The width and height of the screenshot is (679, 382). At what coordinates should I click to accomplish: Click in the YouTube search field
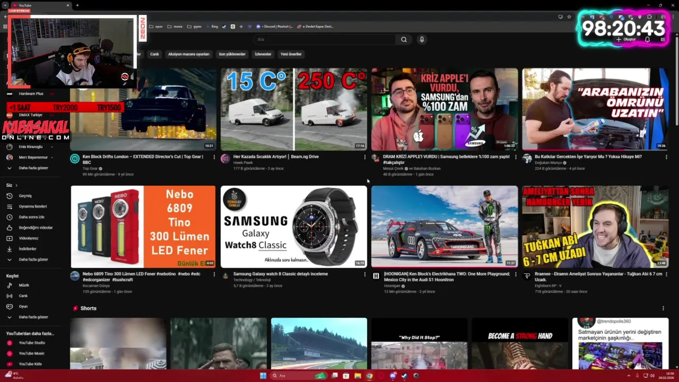[x=325, y=39]
